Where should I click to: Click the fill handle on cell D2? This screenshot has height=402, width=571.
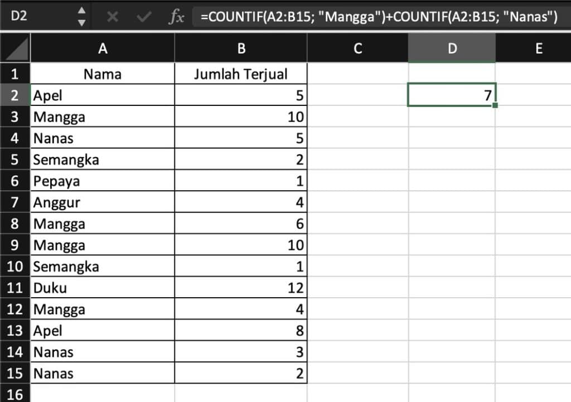click(494, 105)
